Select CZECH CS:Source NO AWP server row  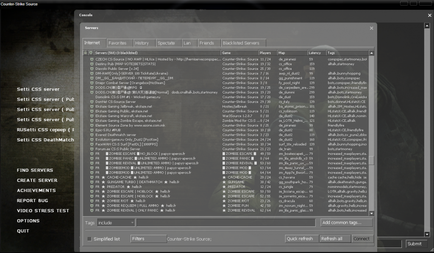tap(226, 59)
